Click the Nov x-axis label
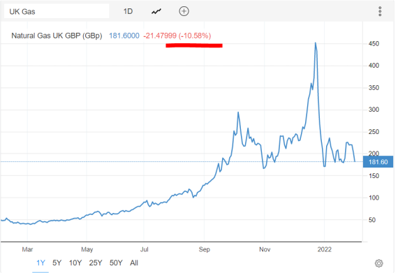 [x=265, y=249]
